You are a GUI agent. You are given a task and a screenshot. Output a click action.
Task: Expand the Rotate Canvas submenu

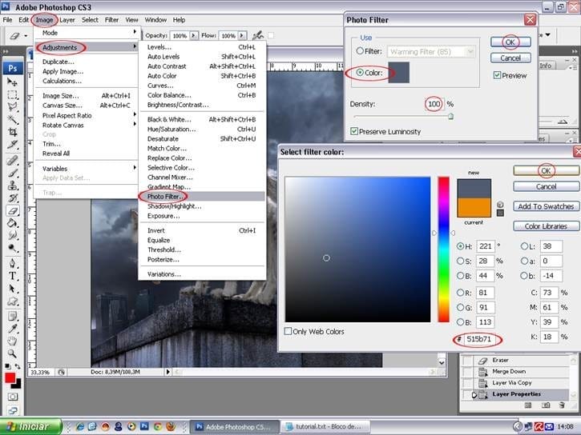pos(135,125)
